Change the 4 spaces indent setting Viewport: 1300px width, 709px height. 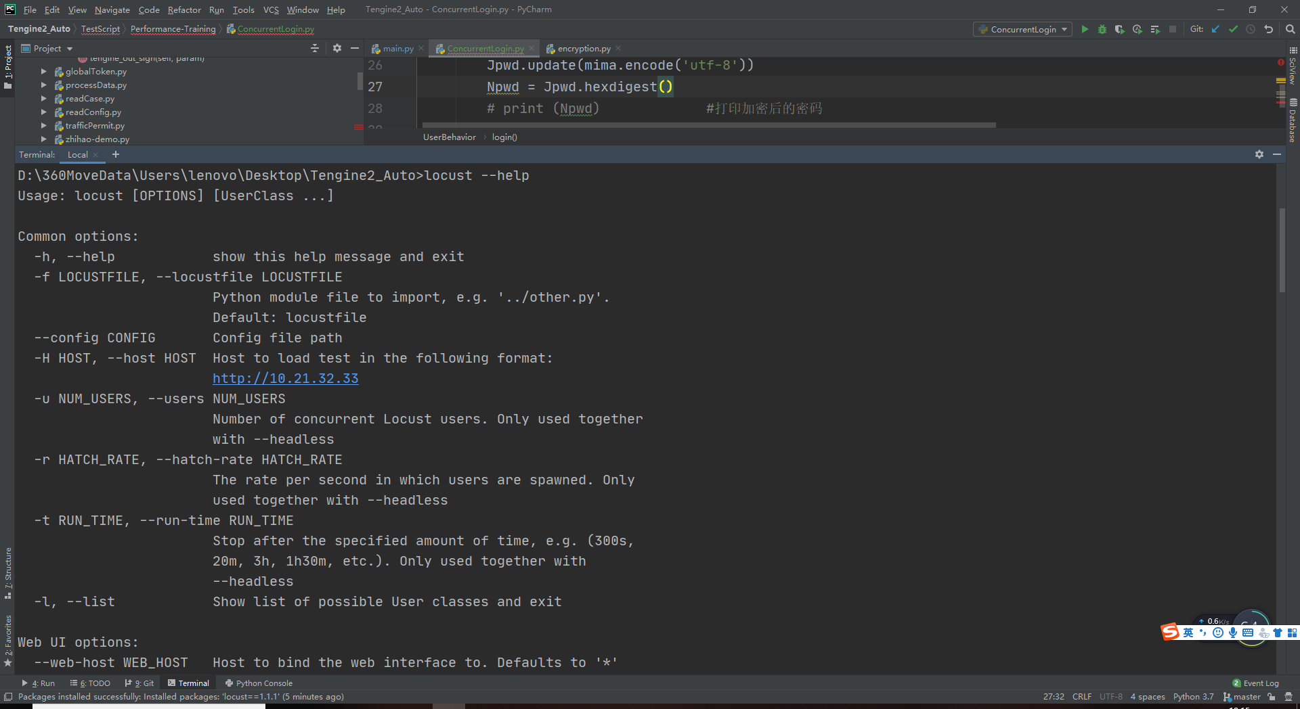(x=1148, y=697)
